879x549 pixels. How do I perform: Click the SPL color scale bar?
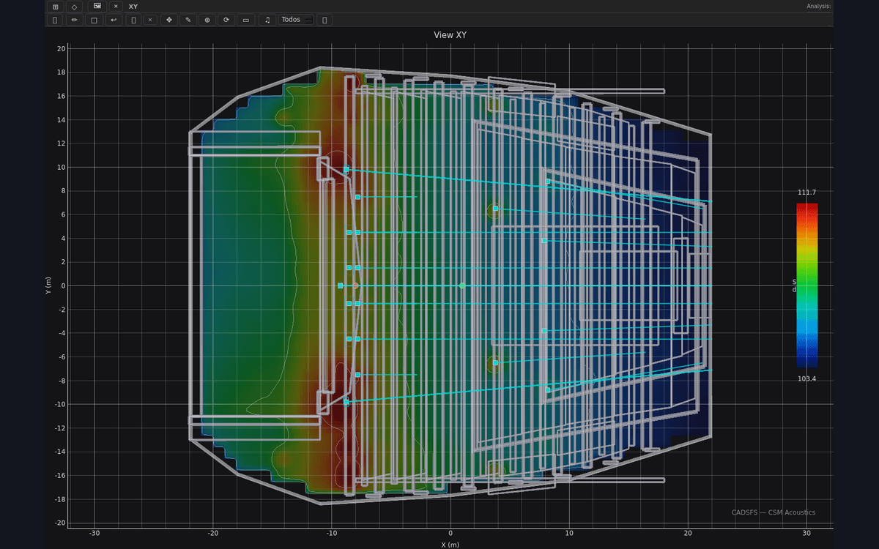click(807, 285)
